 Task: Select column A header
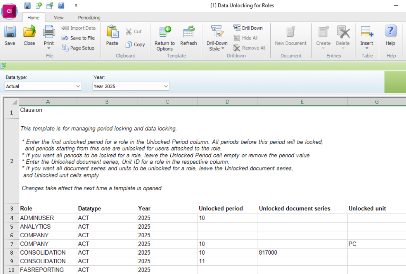click(x=48, y=102)
